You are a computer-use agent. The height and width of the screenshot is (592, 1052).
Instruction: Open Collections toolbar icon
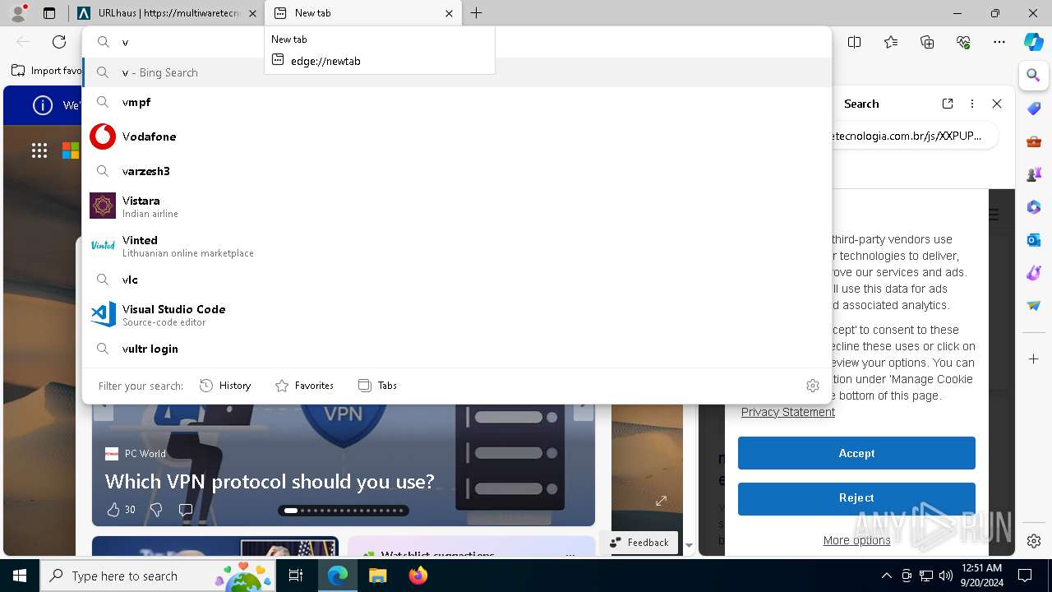click(927, 42)
